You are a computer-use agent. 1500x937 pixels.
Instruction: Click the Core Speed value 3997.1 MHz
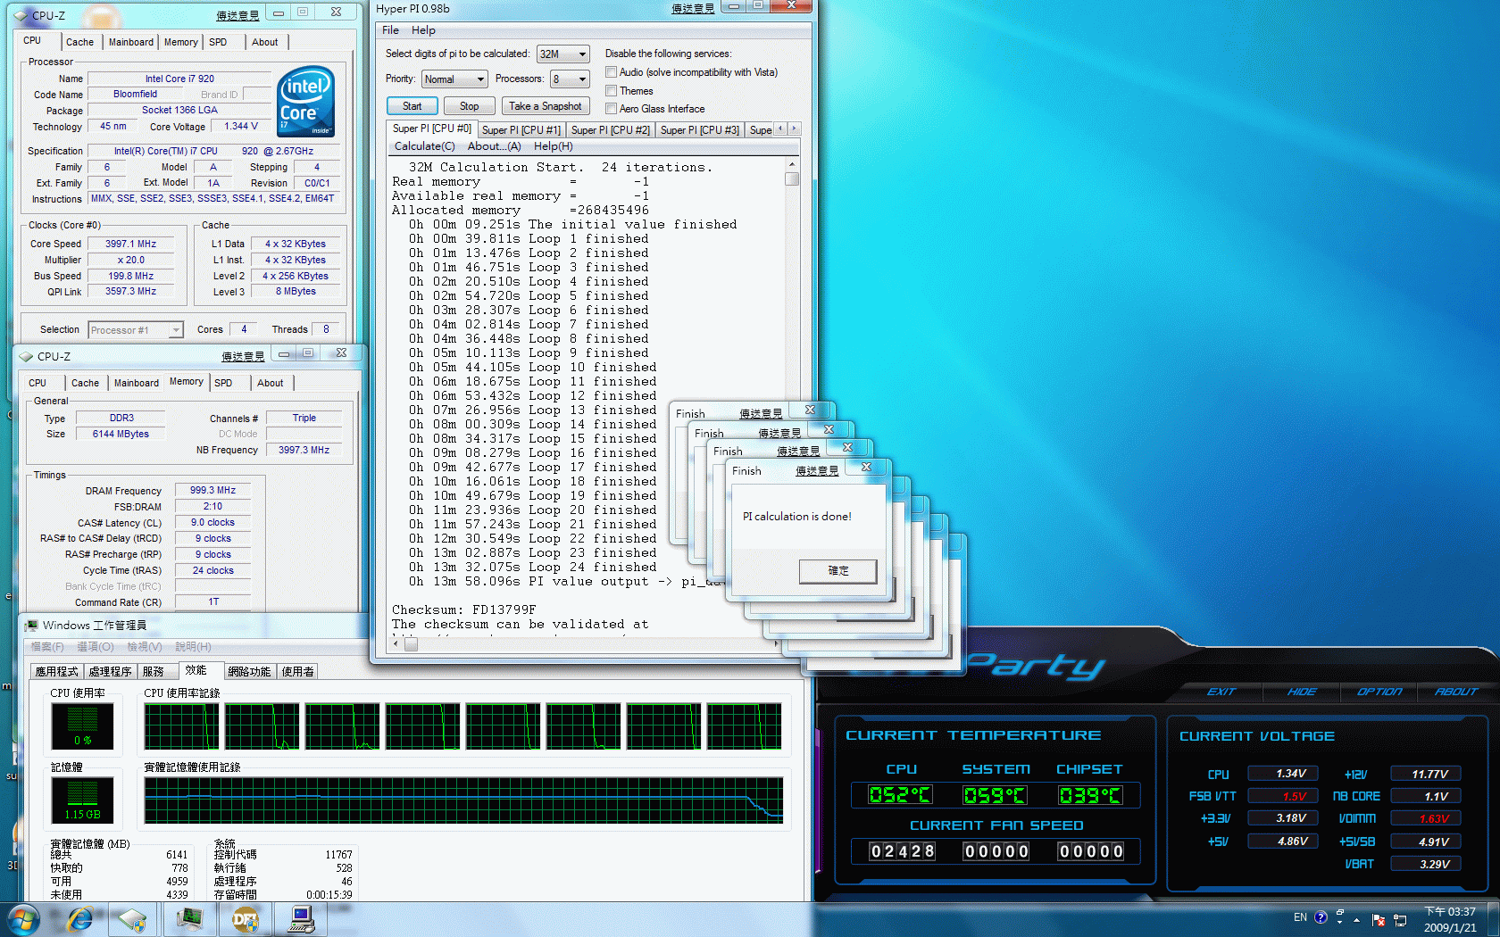(x=130, y=244)
